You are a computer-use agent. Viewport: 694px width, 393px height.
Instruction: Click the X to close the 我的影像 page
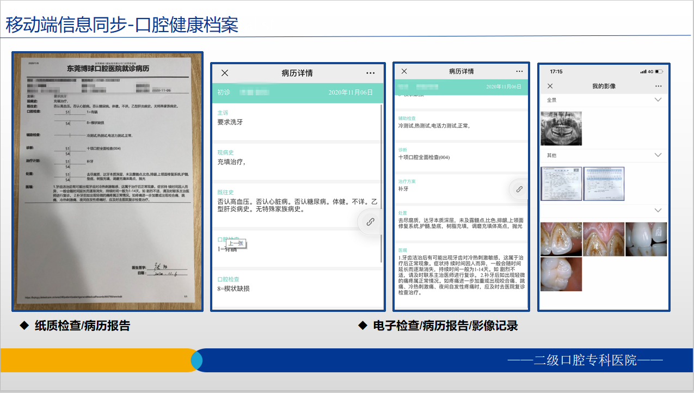[550, 86]
